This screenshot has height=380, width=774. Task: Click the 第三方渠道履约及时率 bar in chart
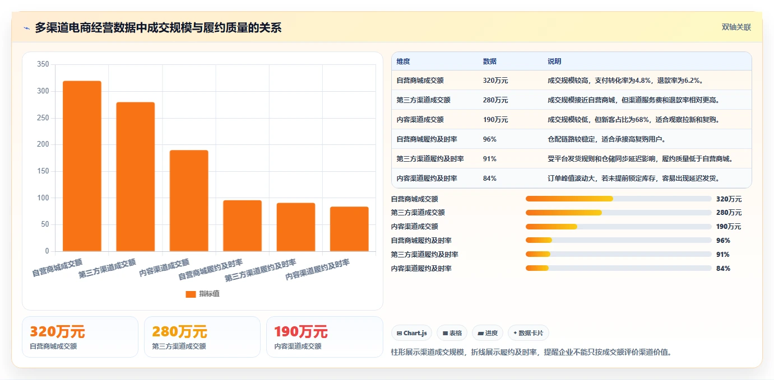coord(296,227)
